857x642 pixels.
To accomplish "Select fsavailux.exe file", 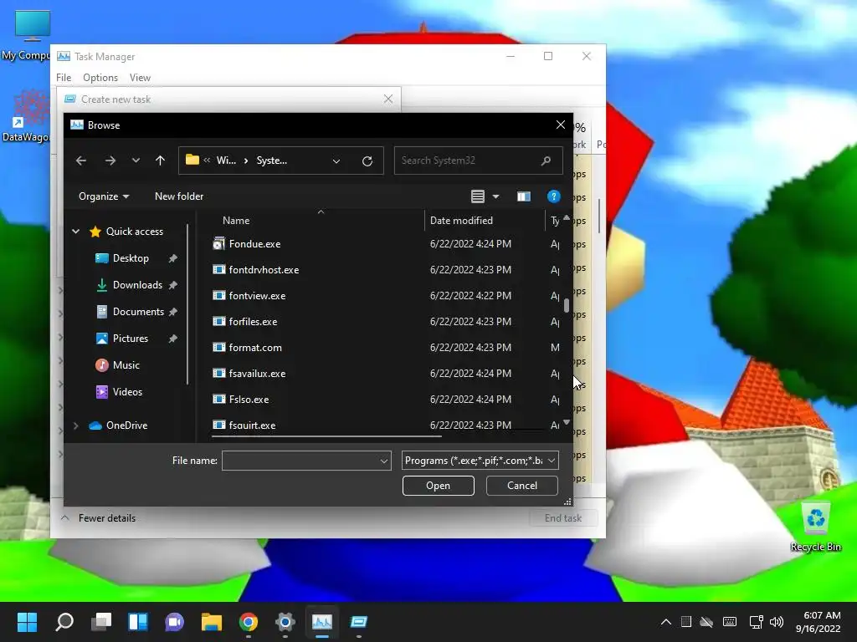I will pyautogui.click(x=257, y=374).
